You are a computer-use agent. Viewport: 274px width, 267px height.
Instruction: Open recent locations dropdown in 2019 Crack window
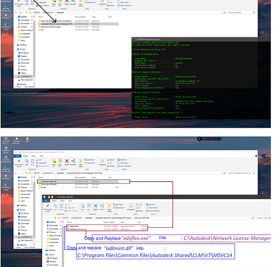[24, 173]
